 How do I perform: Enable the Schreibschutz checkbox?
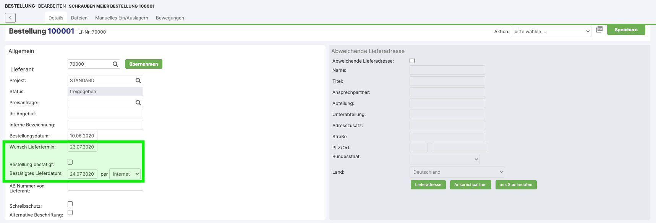click(x=70, y=204)
